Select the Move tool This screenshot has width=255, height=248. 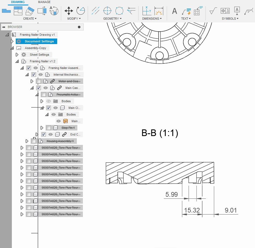click(x=69, y=11)
